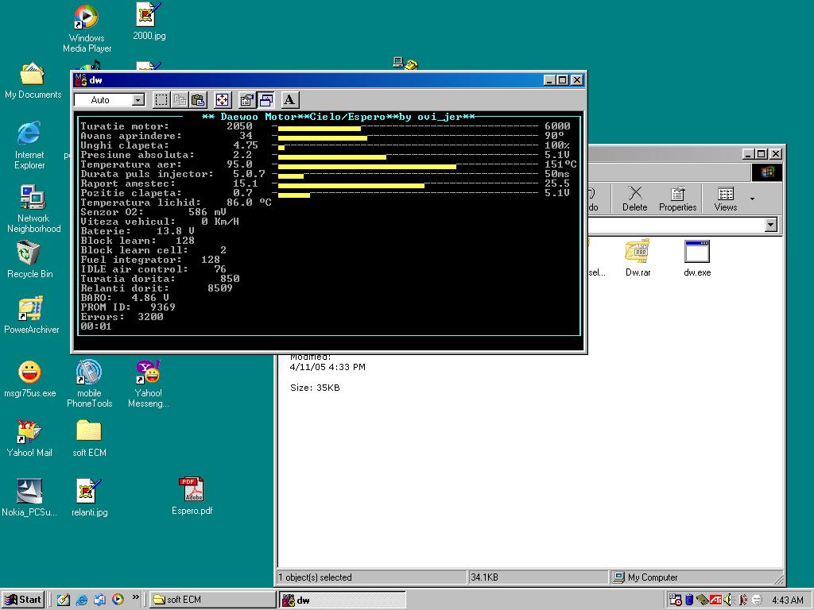Open the Auto font size dropdown

pyautogui.click(x=138, y=100)
